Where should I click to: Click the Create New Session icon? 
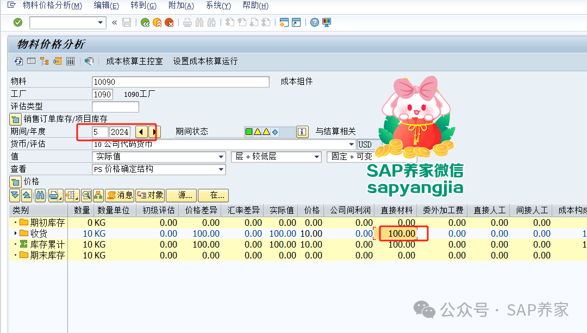(x=284, y=22)
